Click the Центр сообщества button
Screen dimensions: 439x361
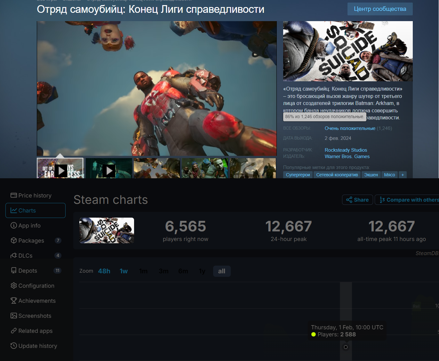coord(380,9)
